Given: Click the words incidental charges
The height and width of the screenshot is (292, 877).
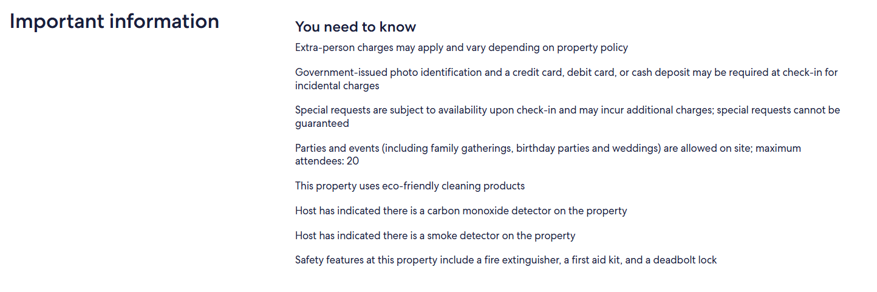Looking at the screenshot, I should pyautogui.click(x=337, y=86).
